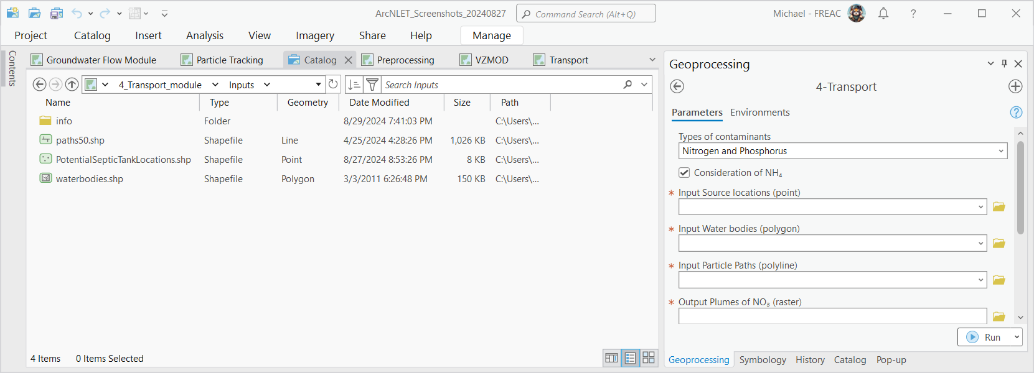Click the Run button
The height and width of the screenshot is (373, 1034).
coord(985,337)
